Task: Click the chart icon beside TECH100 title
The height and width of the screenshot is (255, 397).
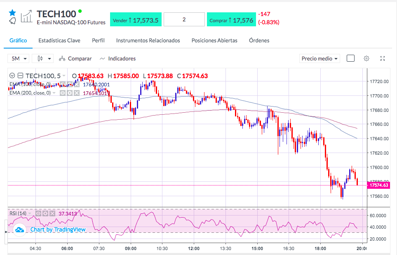Action: (26, 16)
